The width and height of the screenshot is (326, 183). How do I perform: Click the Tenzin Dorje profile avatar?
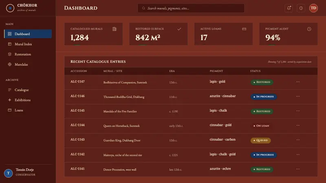tap(8, 173)
